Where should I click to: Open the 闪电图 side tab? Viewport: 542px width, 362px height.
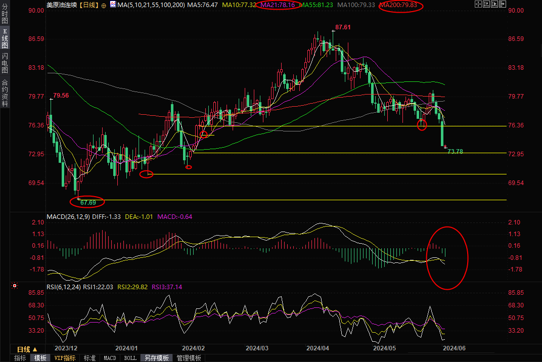coord(5,63)
